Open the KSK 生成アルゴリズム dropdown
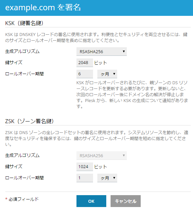Screen dimensions: 193x210 tap(102, 52)
